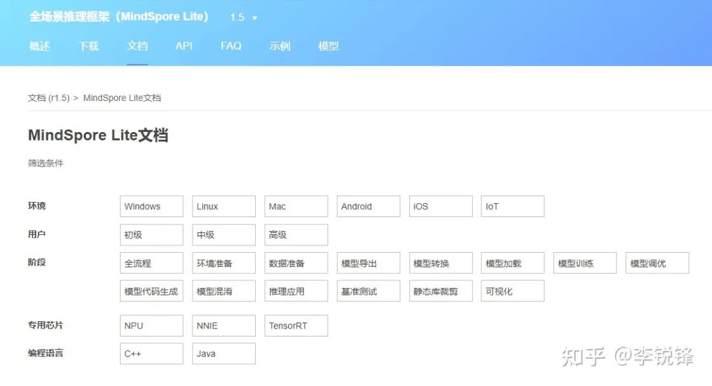Toggle the IoT environment filter
712x386 pixels.
coord(512,207)
